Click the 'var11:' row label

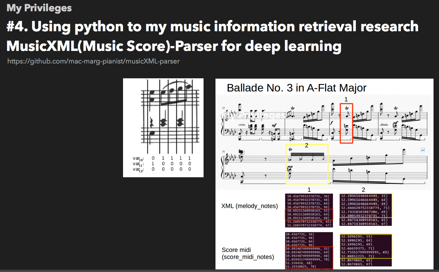pos(138,164)
